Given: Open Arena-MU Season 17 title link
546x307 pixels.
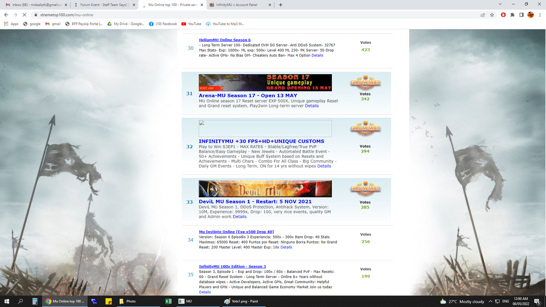Looking at the screenshot, I should [x=248, y=96].
